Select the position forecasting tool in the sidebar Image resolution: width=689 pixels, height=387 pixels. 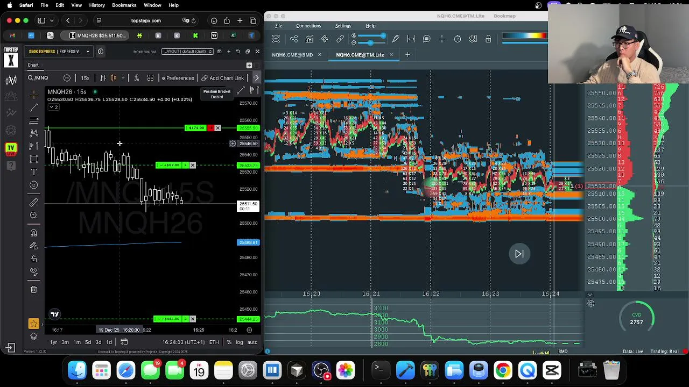click(33, 146)
